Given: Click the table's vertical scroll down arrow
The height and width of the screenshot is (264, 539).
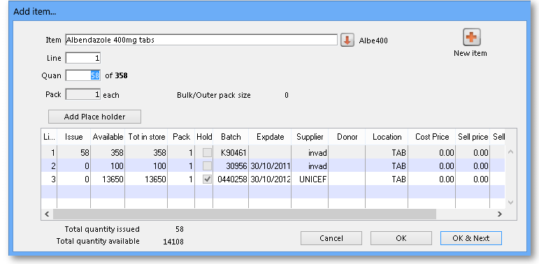Looking at the screenshot, I should pos(510,203).
